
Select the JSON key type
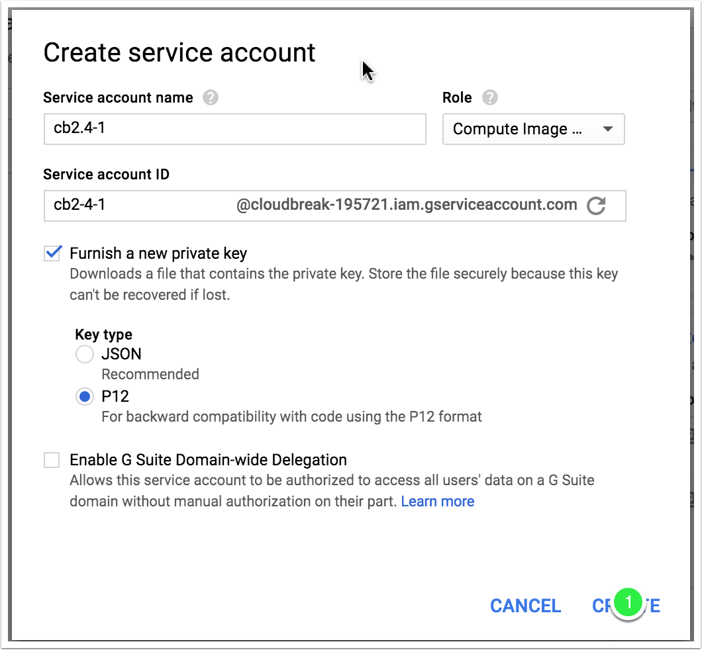(85, 354)
